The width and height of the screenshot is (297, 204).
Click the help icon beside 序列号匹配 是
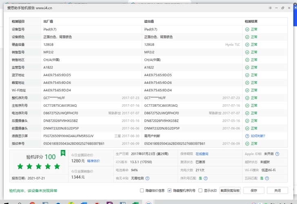[206, 178]
